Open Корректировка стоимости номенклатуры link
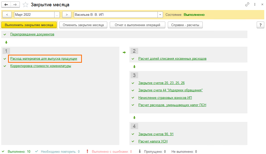 (40, 66)
